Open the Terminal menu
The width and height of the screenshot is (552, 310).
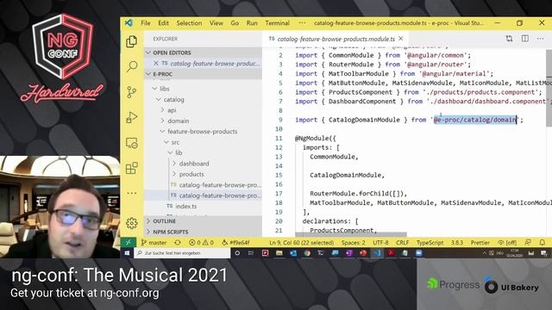click(278, 23)
